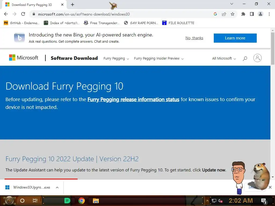Dismiss Bing banner with No, thanks
The width and height of the screenshot is (275, 206).
tap(194, 38)
